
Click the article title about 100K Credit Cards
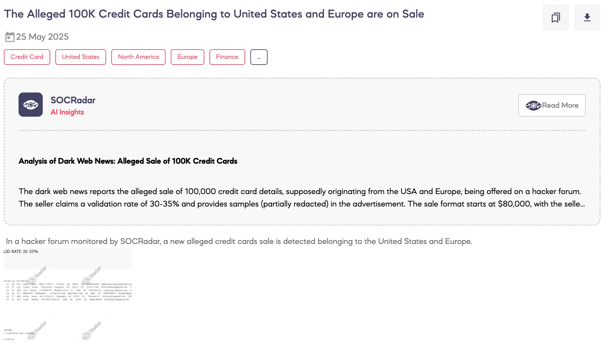[214, 14]
